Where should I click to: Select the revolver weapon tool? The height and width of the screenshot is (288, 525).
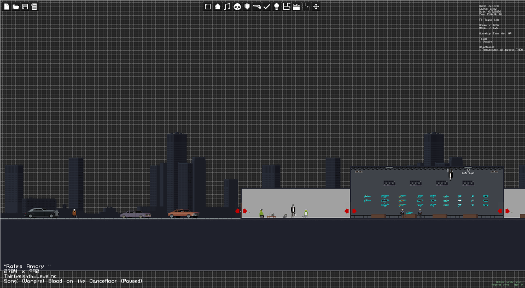pyautogui.click(x=257, y=7)
